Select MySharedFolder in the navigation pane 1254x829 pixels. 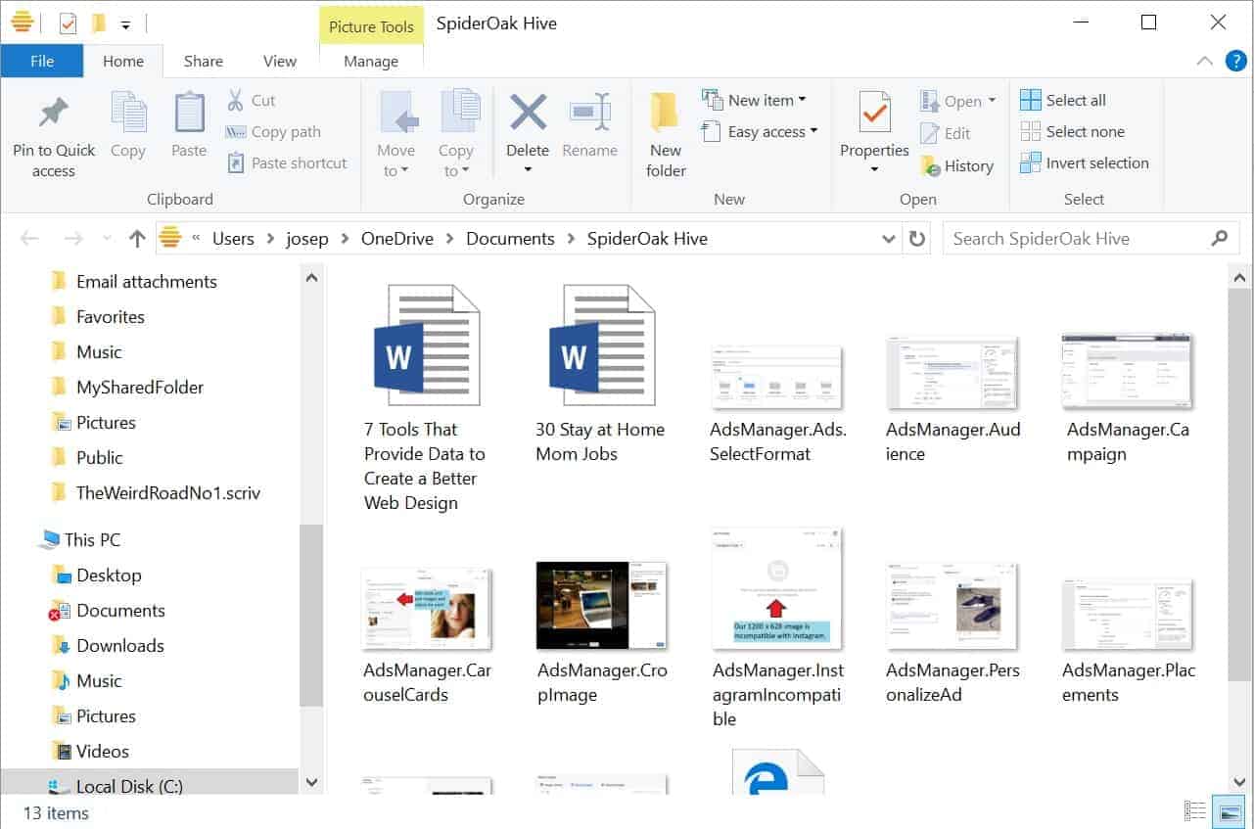[x=140, y=388]
